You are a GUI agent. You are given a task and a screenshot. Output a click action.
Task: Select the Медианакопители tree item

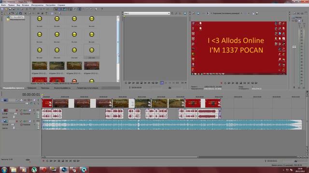tap(17, 19)
